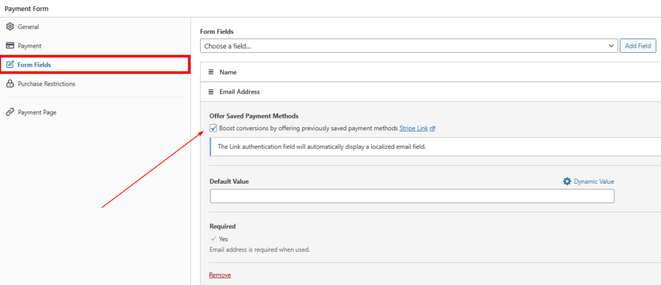Click the Remove link
The height and width of the screenshot is (285, 661).
[x=219, y=275]
